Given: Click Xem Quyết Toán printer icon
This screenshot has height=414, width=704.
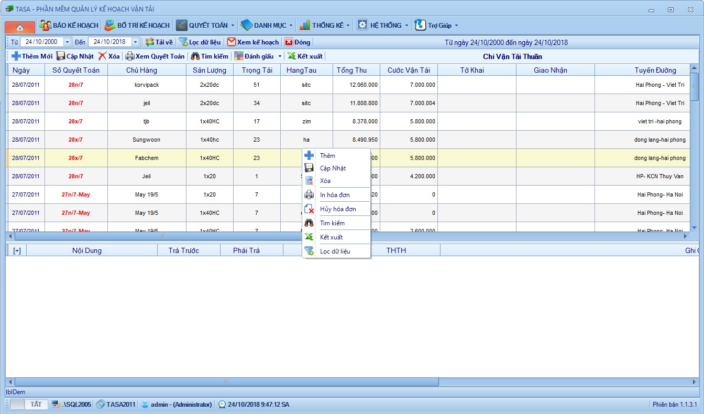Looking at the screenshot, I should coord(129,56).
